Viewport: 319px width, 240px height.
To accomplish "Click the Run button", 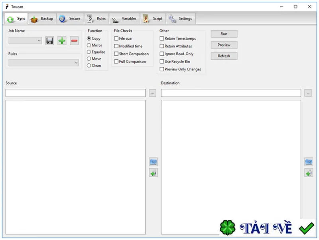I will tap(224, 34).
